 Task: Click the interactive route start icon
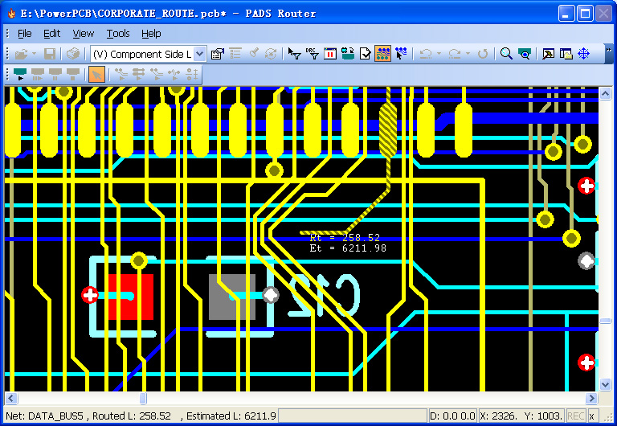coord(20,75)
